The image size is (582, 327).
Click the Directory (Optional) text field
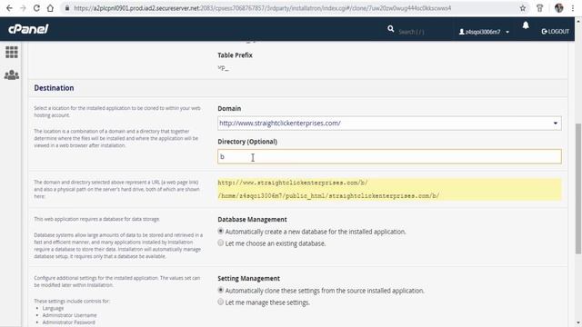(389, 156)
